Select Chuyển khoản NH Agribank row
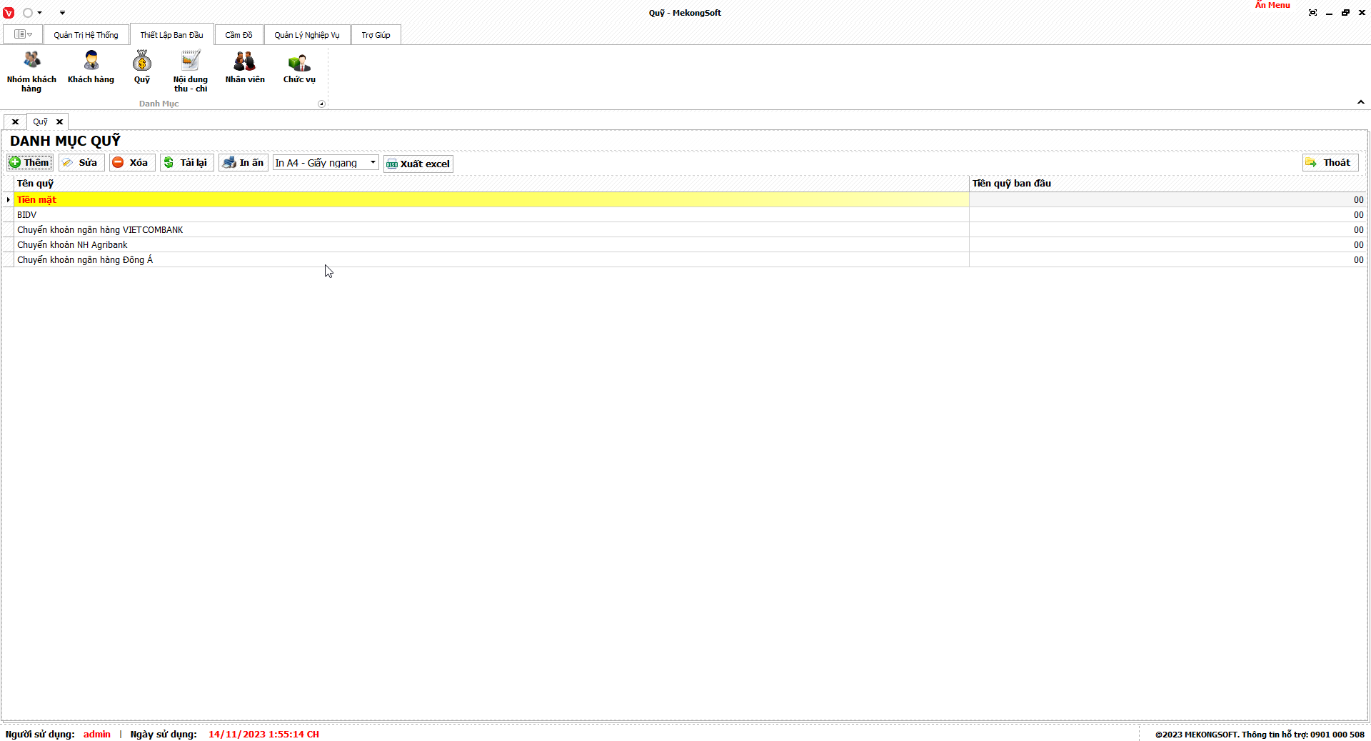The width and height of the screenshot is (1371, 741). click(685, 245)
